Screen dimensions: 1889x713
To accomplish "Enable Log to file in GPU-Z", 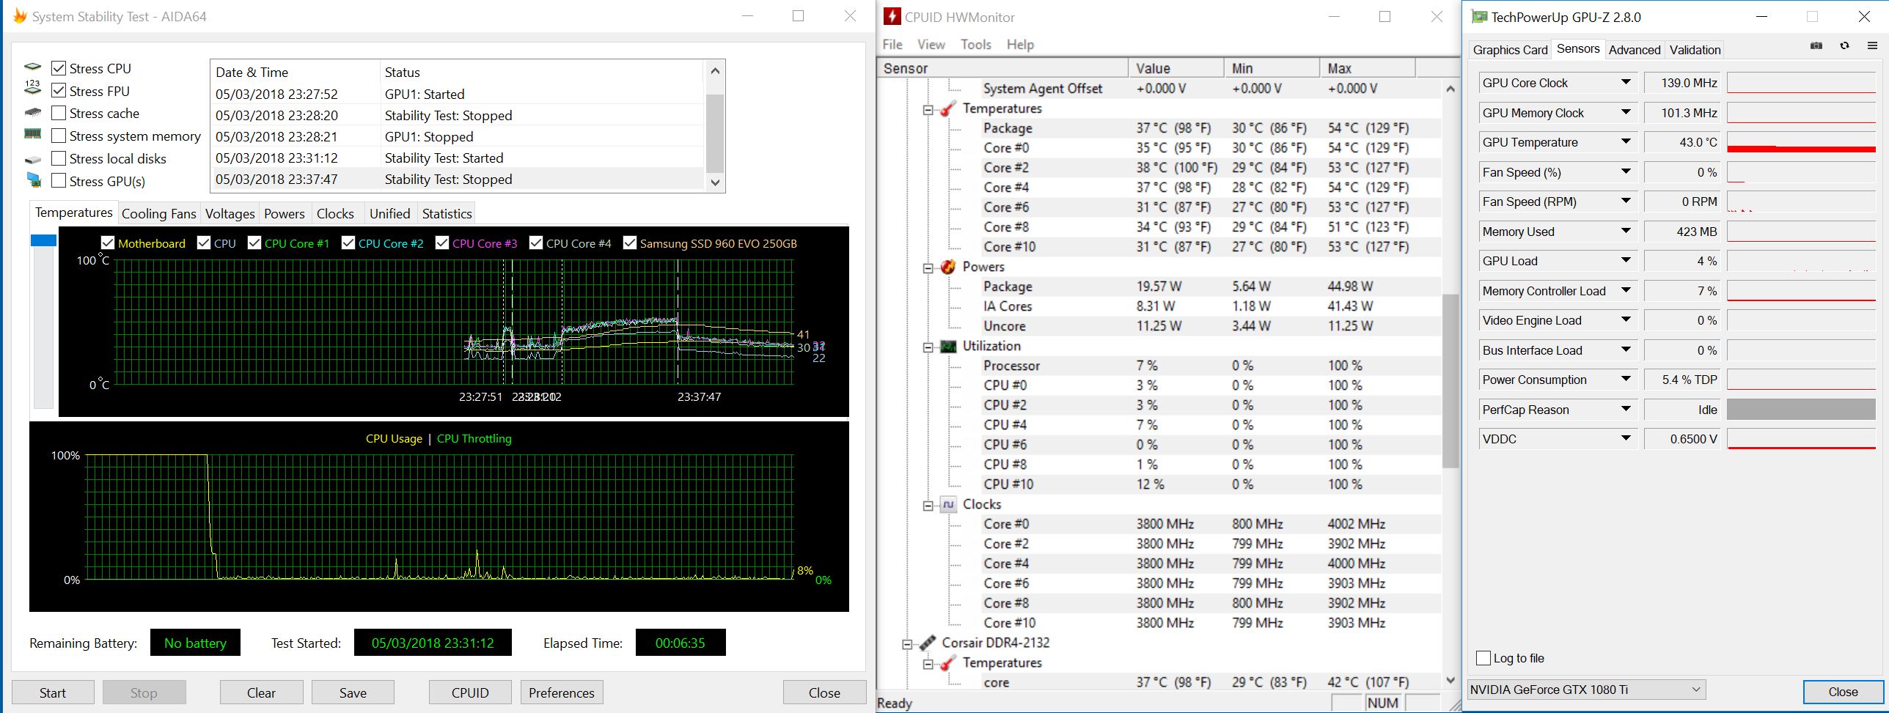I will click(x=1483, y=658).
